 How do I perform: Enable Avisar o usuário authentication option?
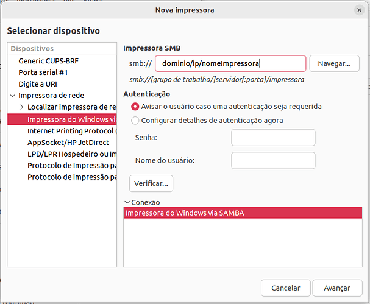pyautogui.click(x=135, y=106)
